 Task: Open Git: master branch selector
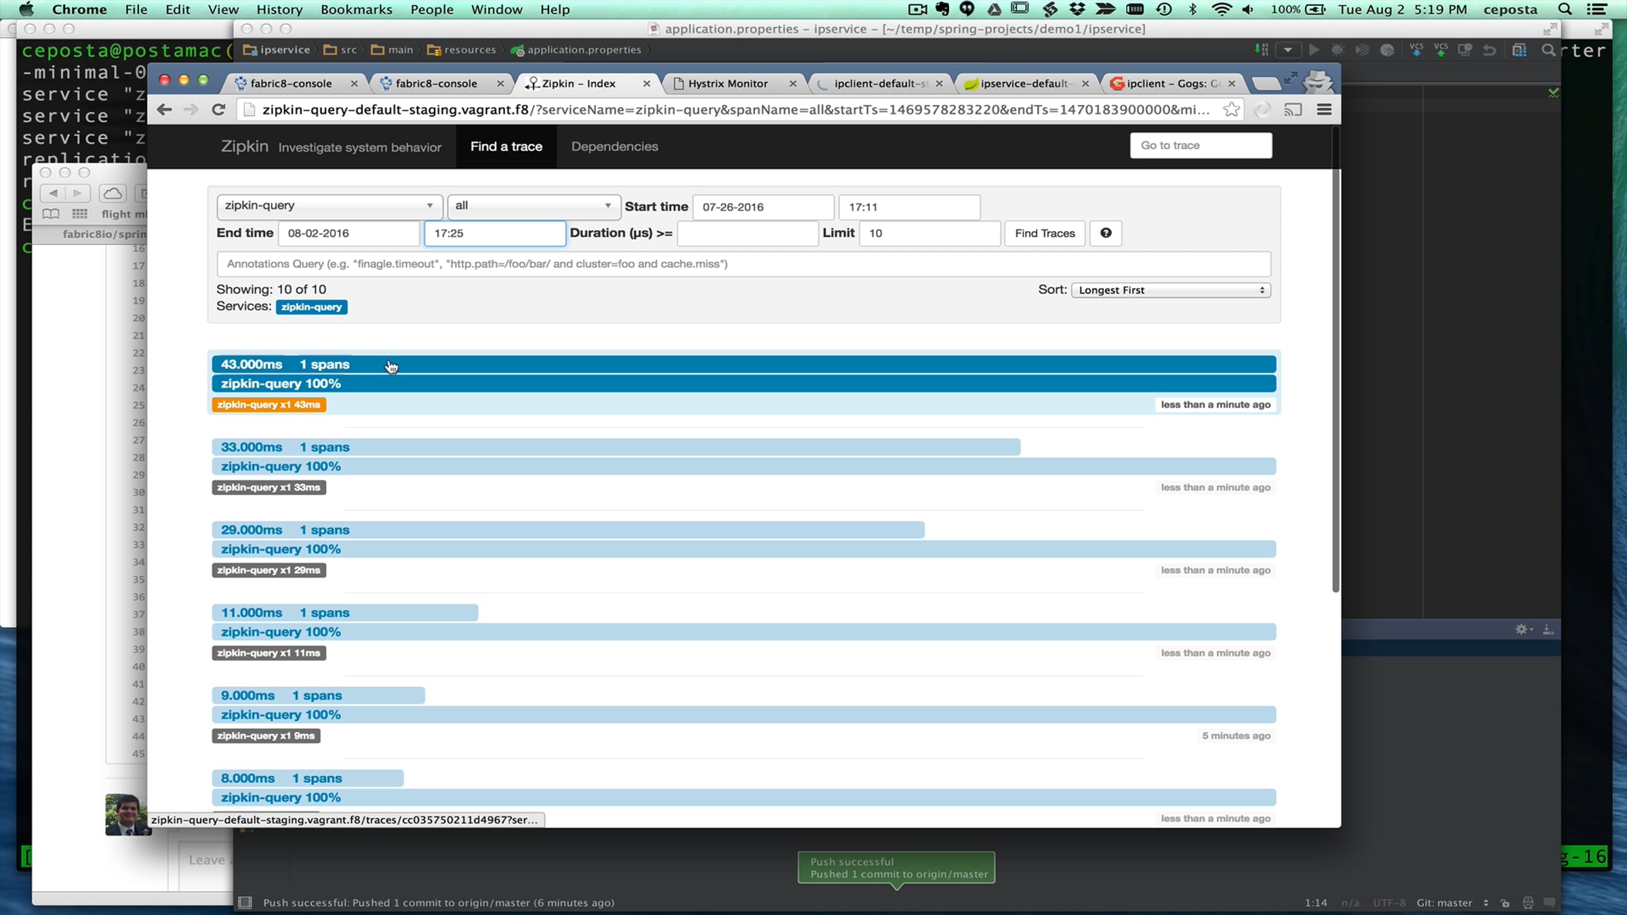click(x=1452, y=903)
